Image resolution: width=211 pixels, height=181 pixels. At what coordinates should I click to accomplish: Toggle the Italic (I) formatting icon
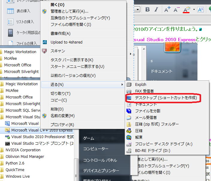(156, 9)
